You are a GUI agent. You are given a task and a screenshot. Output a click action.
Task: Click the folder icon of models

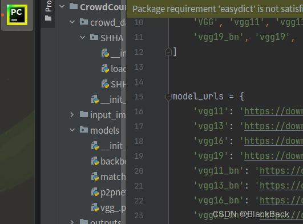click(84, 130)
